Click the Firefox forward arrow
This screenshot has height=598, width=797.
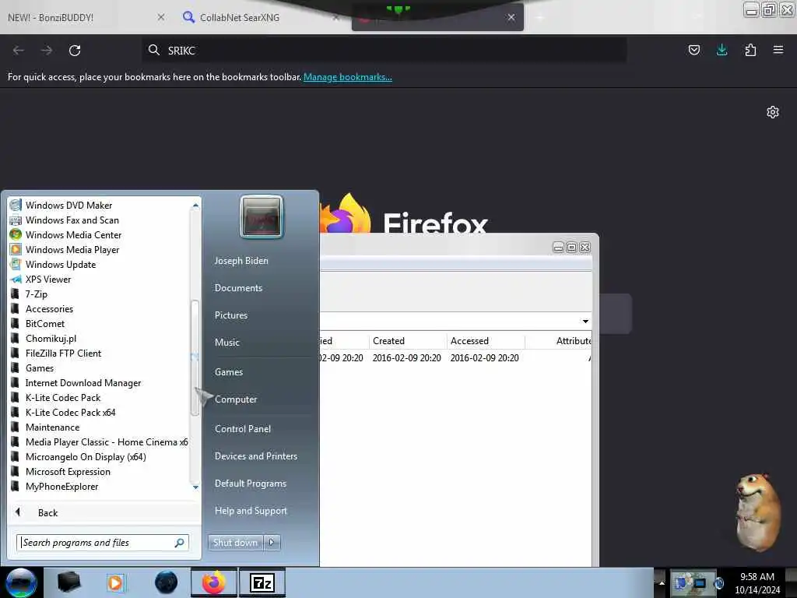[46, 51]
